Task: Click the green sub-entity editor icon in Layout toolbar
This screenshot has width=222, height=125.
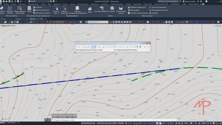Action: tap(140, 47)
